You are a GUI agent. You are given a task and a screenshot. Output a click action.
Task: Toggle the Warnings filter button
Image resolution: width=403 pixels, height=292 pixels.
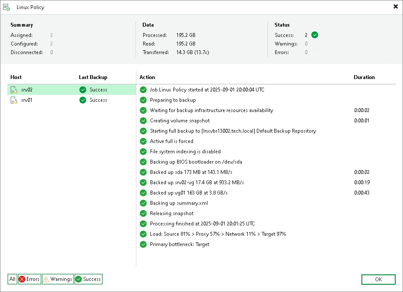pyautogui.click(x=58, y=279)
